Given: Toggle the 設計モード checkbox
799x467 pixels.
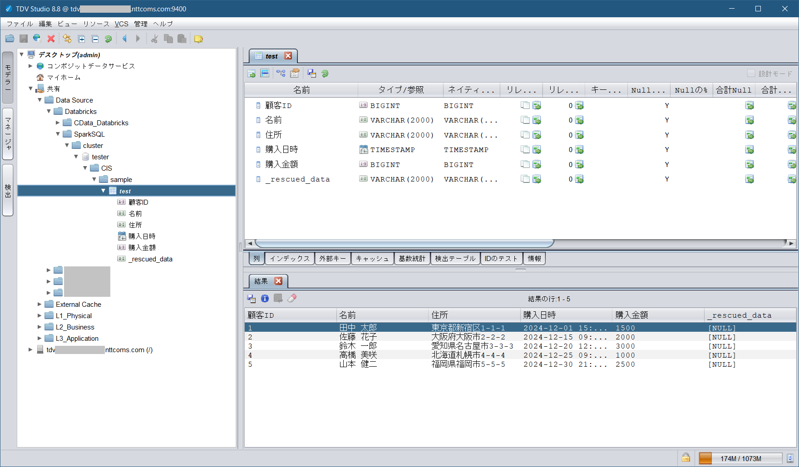Looking at the screenshot, I should pyautogui.click(x=751, y=74).
